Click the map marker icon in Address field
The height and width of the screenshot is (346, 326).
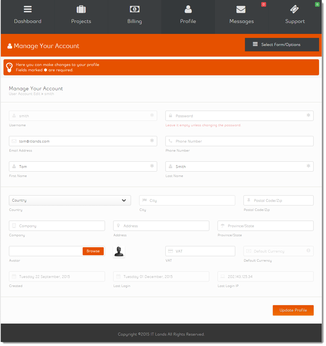click(118, 226)
